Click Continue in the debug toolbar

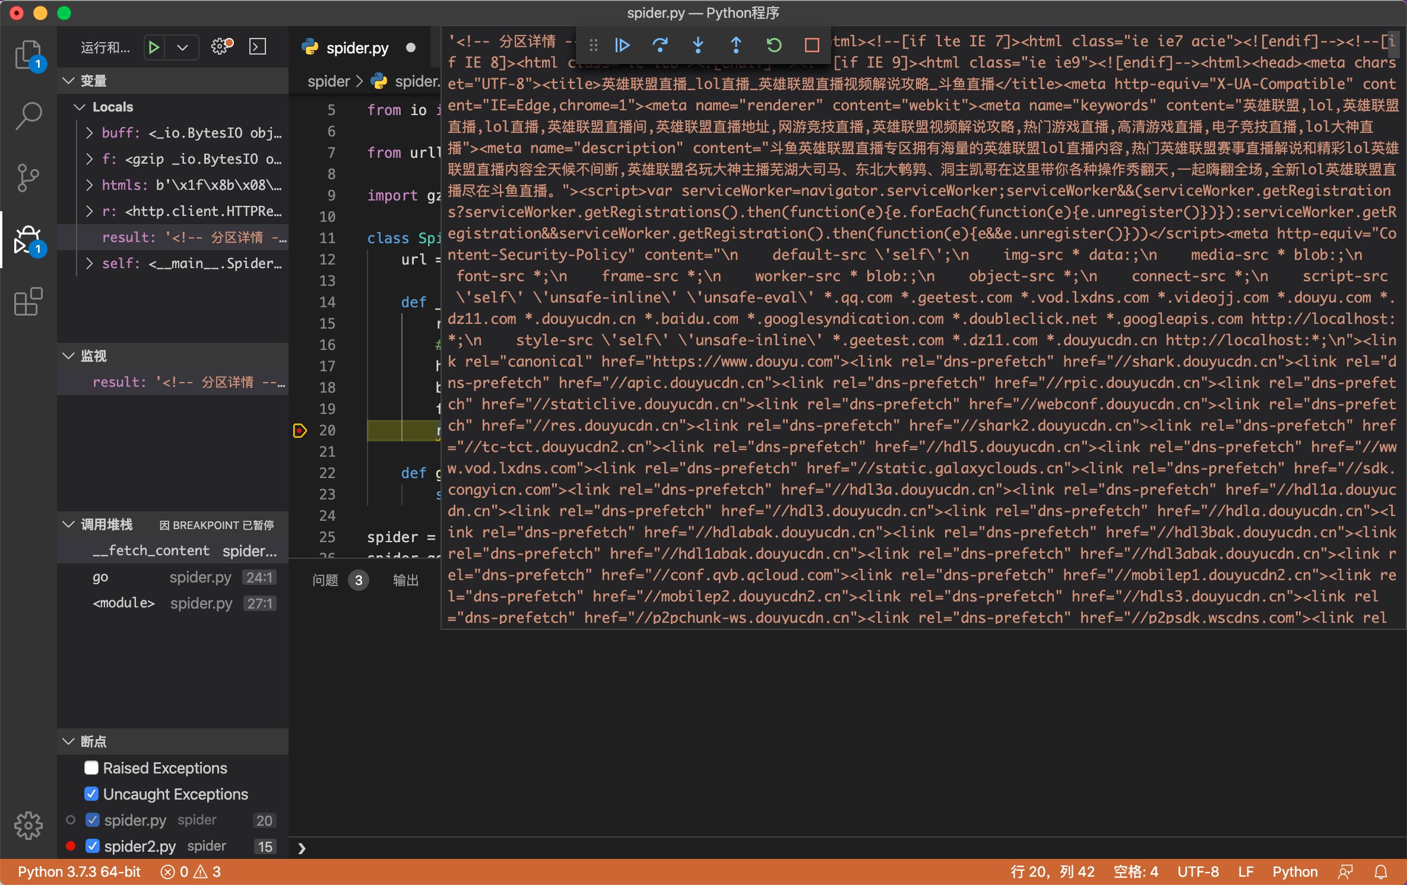622,45
